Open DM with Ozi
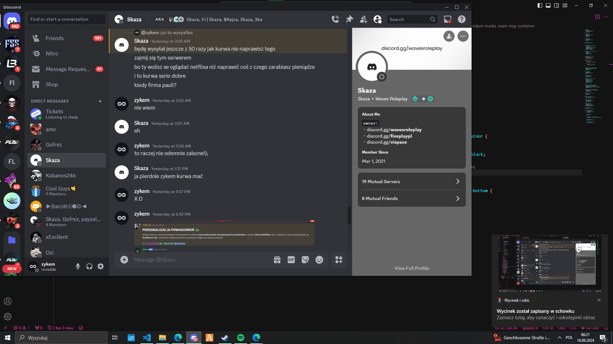 tap(67, 253)
